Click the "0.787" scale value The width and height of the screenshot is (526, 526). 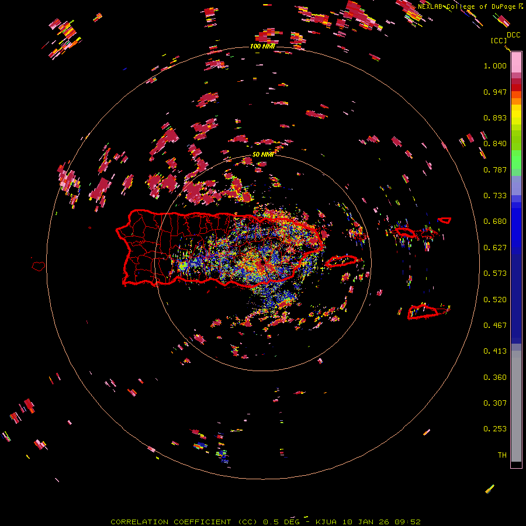(x=495, y=169)
